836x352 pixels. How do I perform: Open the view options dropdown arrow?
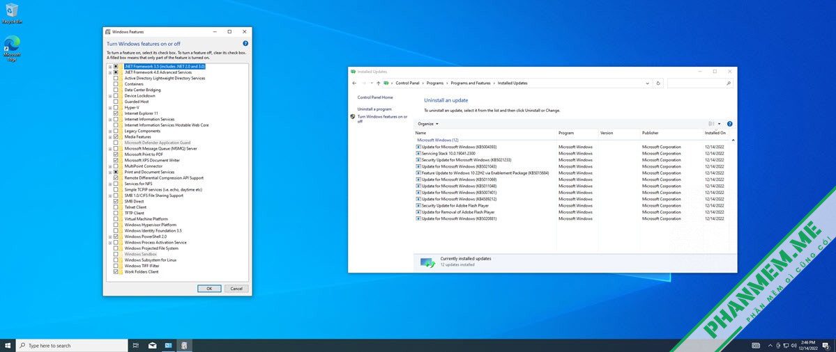719,124
